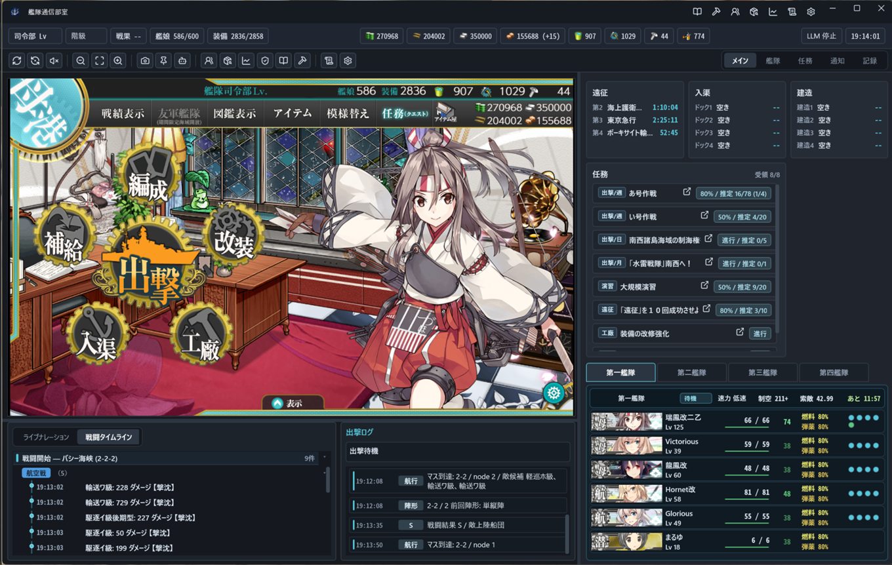Zoom out the game view with the minus magnifier
The height and width of the screenshot is (565, 892).
coord(81,60)
